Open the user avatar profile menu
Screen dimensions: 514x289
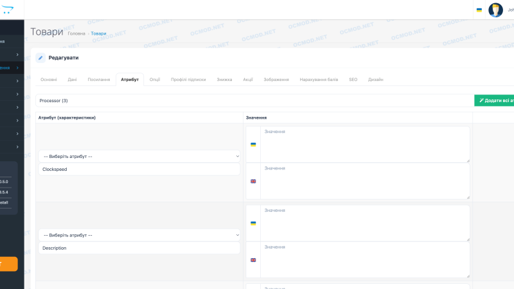point(495,10)
